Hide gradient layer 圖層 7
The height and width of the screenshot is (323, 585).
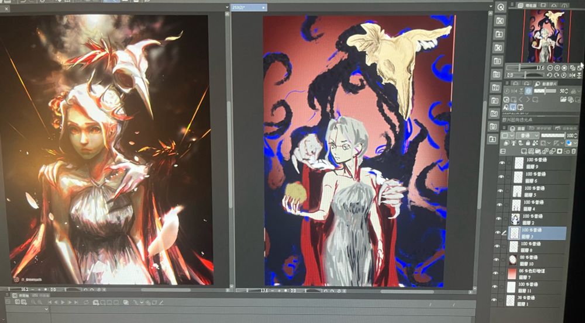[x=495, y=273]
